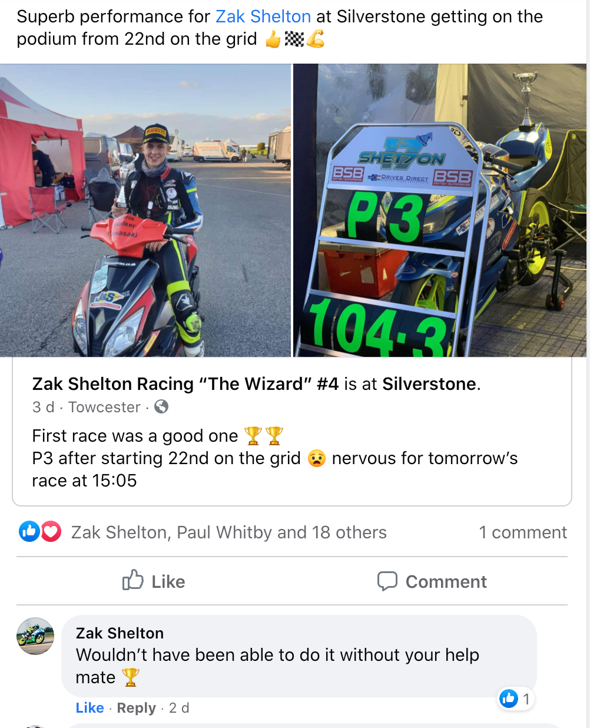Open the Silverstone location link
The width and height of the screenshot is (590, 728).
(x=429, y=384)
